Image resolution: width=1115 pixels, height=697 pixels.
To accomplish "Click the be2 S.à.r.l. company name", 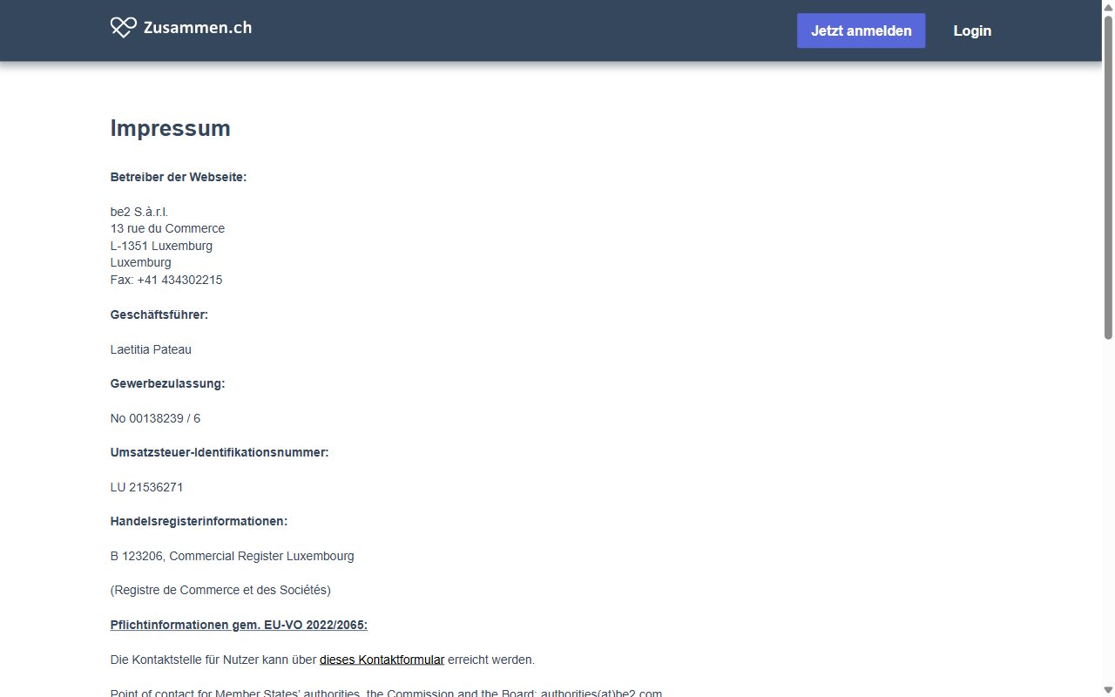I will pos(139,212).
